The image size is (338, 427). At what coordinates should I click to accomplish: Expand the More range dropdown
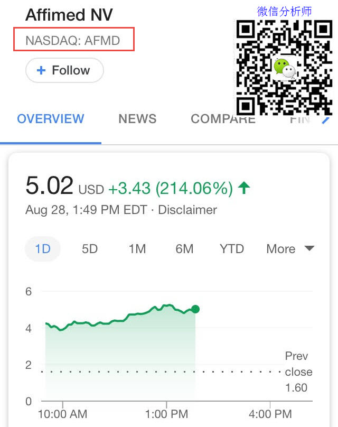point(290,249)
